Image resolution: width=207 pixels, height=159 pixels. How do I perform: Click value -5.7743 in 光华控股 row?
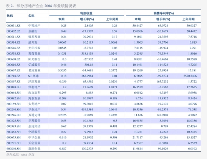tap(88, 48)
